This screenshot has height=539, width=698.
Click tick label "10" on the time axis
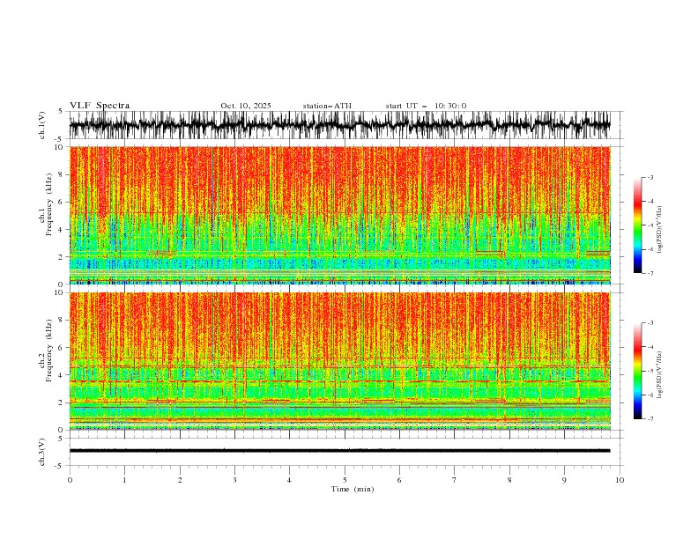click(x=620, y=480)
